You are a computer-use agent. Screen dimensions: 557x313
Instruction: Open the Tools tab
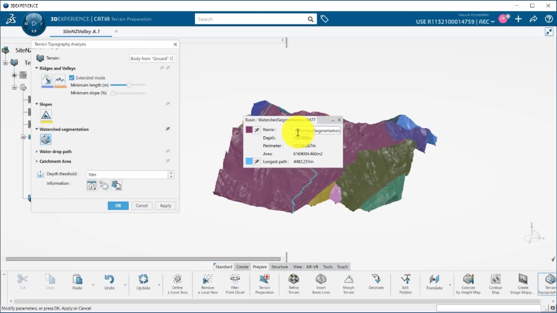tap(327, 267)
